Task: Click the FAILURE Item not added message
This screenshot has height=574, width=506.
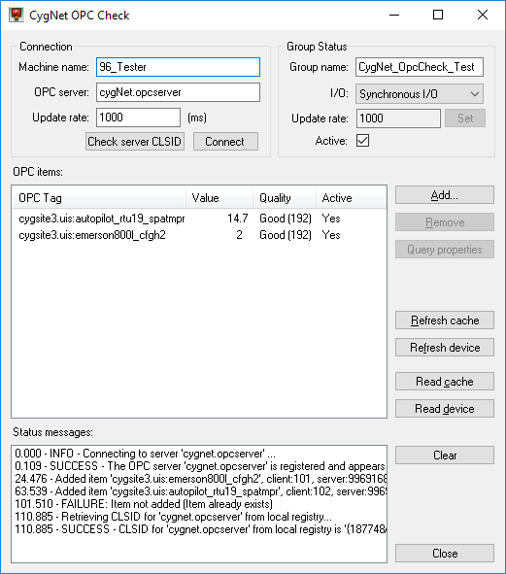Action: 144,504
